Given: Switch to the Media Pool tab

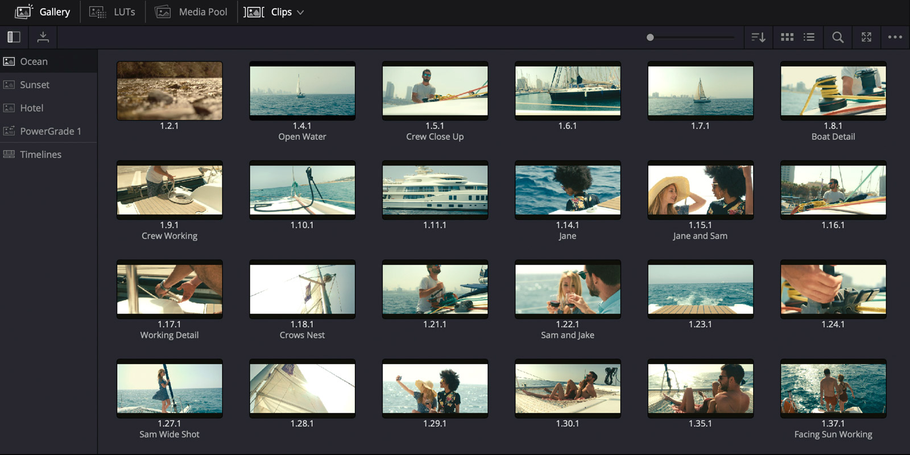Looking at the screenshot, I should (191, 12).
